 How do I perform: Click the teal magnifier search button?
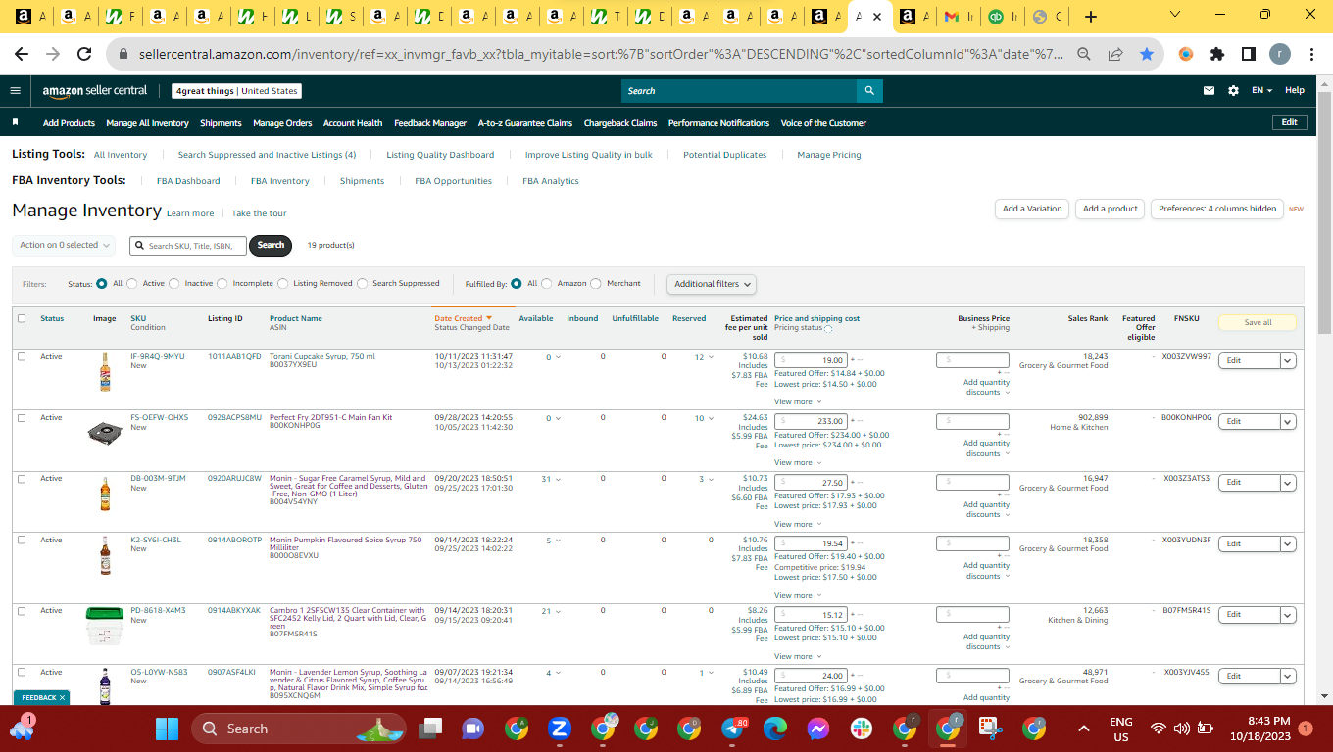pyautogui.click(x=869, y=91)
